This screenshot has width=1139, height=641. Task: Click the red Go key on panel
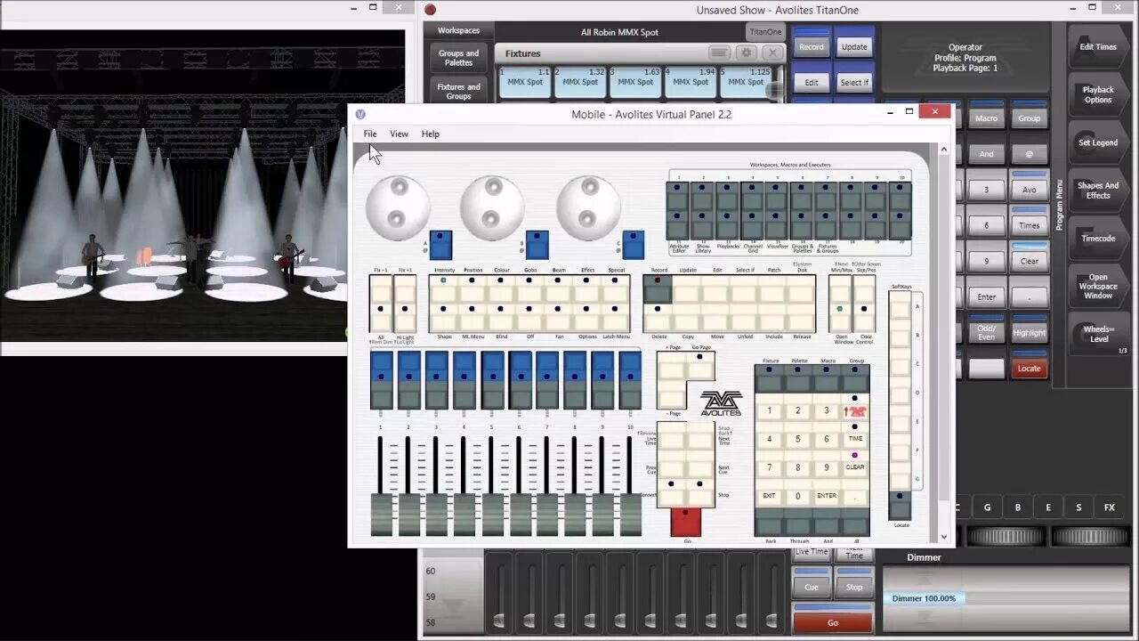tap(686, 522)
